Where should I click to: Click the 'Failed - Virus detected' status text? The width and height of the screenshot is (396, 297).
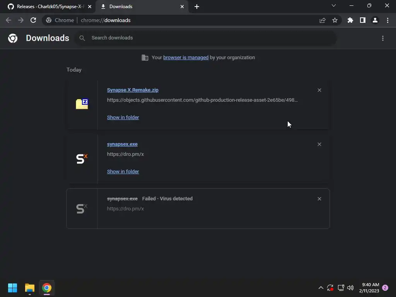167,199
